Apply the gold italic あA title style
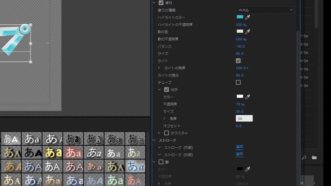Screen dimensions: 331x186 click(11, 166)
